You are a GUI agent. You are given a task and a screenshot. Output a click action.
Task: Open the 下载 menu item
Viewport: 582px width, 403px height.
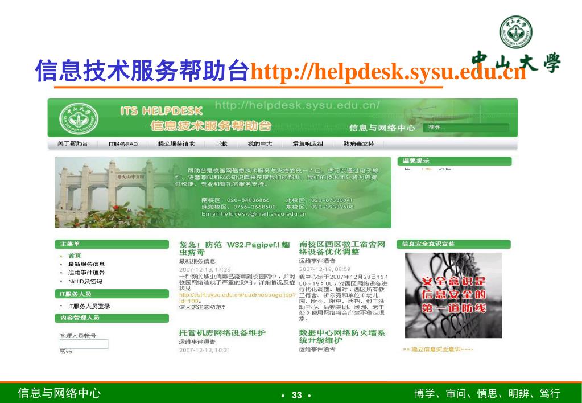point(221,144)
